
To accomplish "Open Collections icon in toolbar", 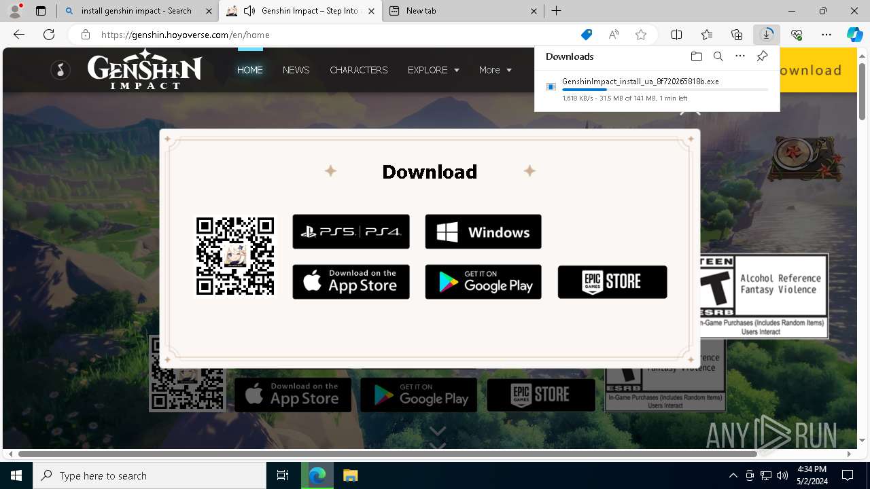I will [x=737, y=35].
